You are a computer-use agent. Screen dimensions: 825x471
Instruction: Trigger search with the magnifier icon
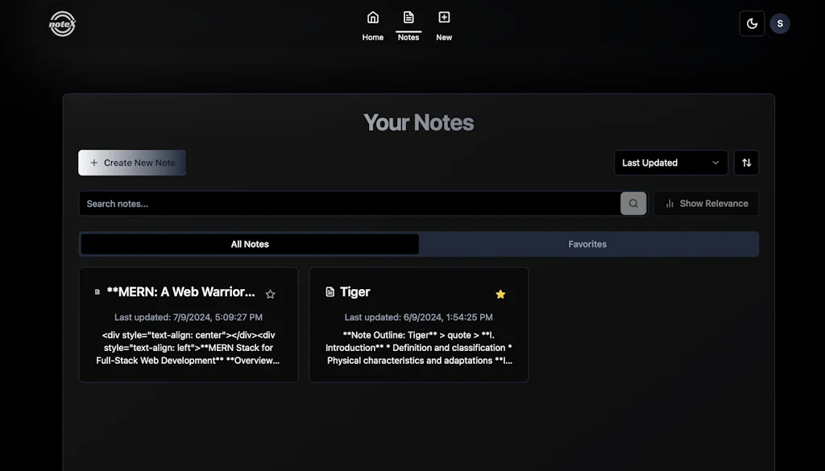(x=633, y=203)
